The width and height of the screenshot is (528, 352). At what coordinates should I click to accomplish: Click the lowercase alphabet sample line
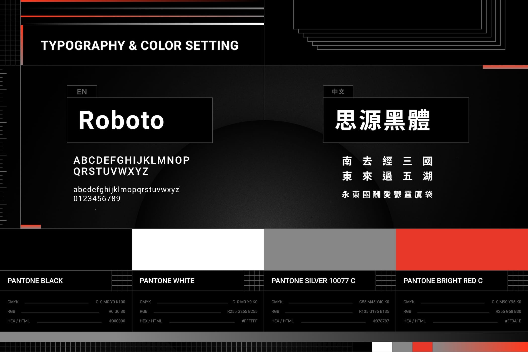126,190
